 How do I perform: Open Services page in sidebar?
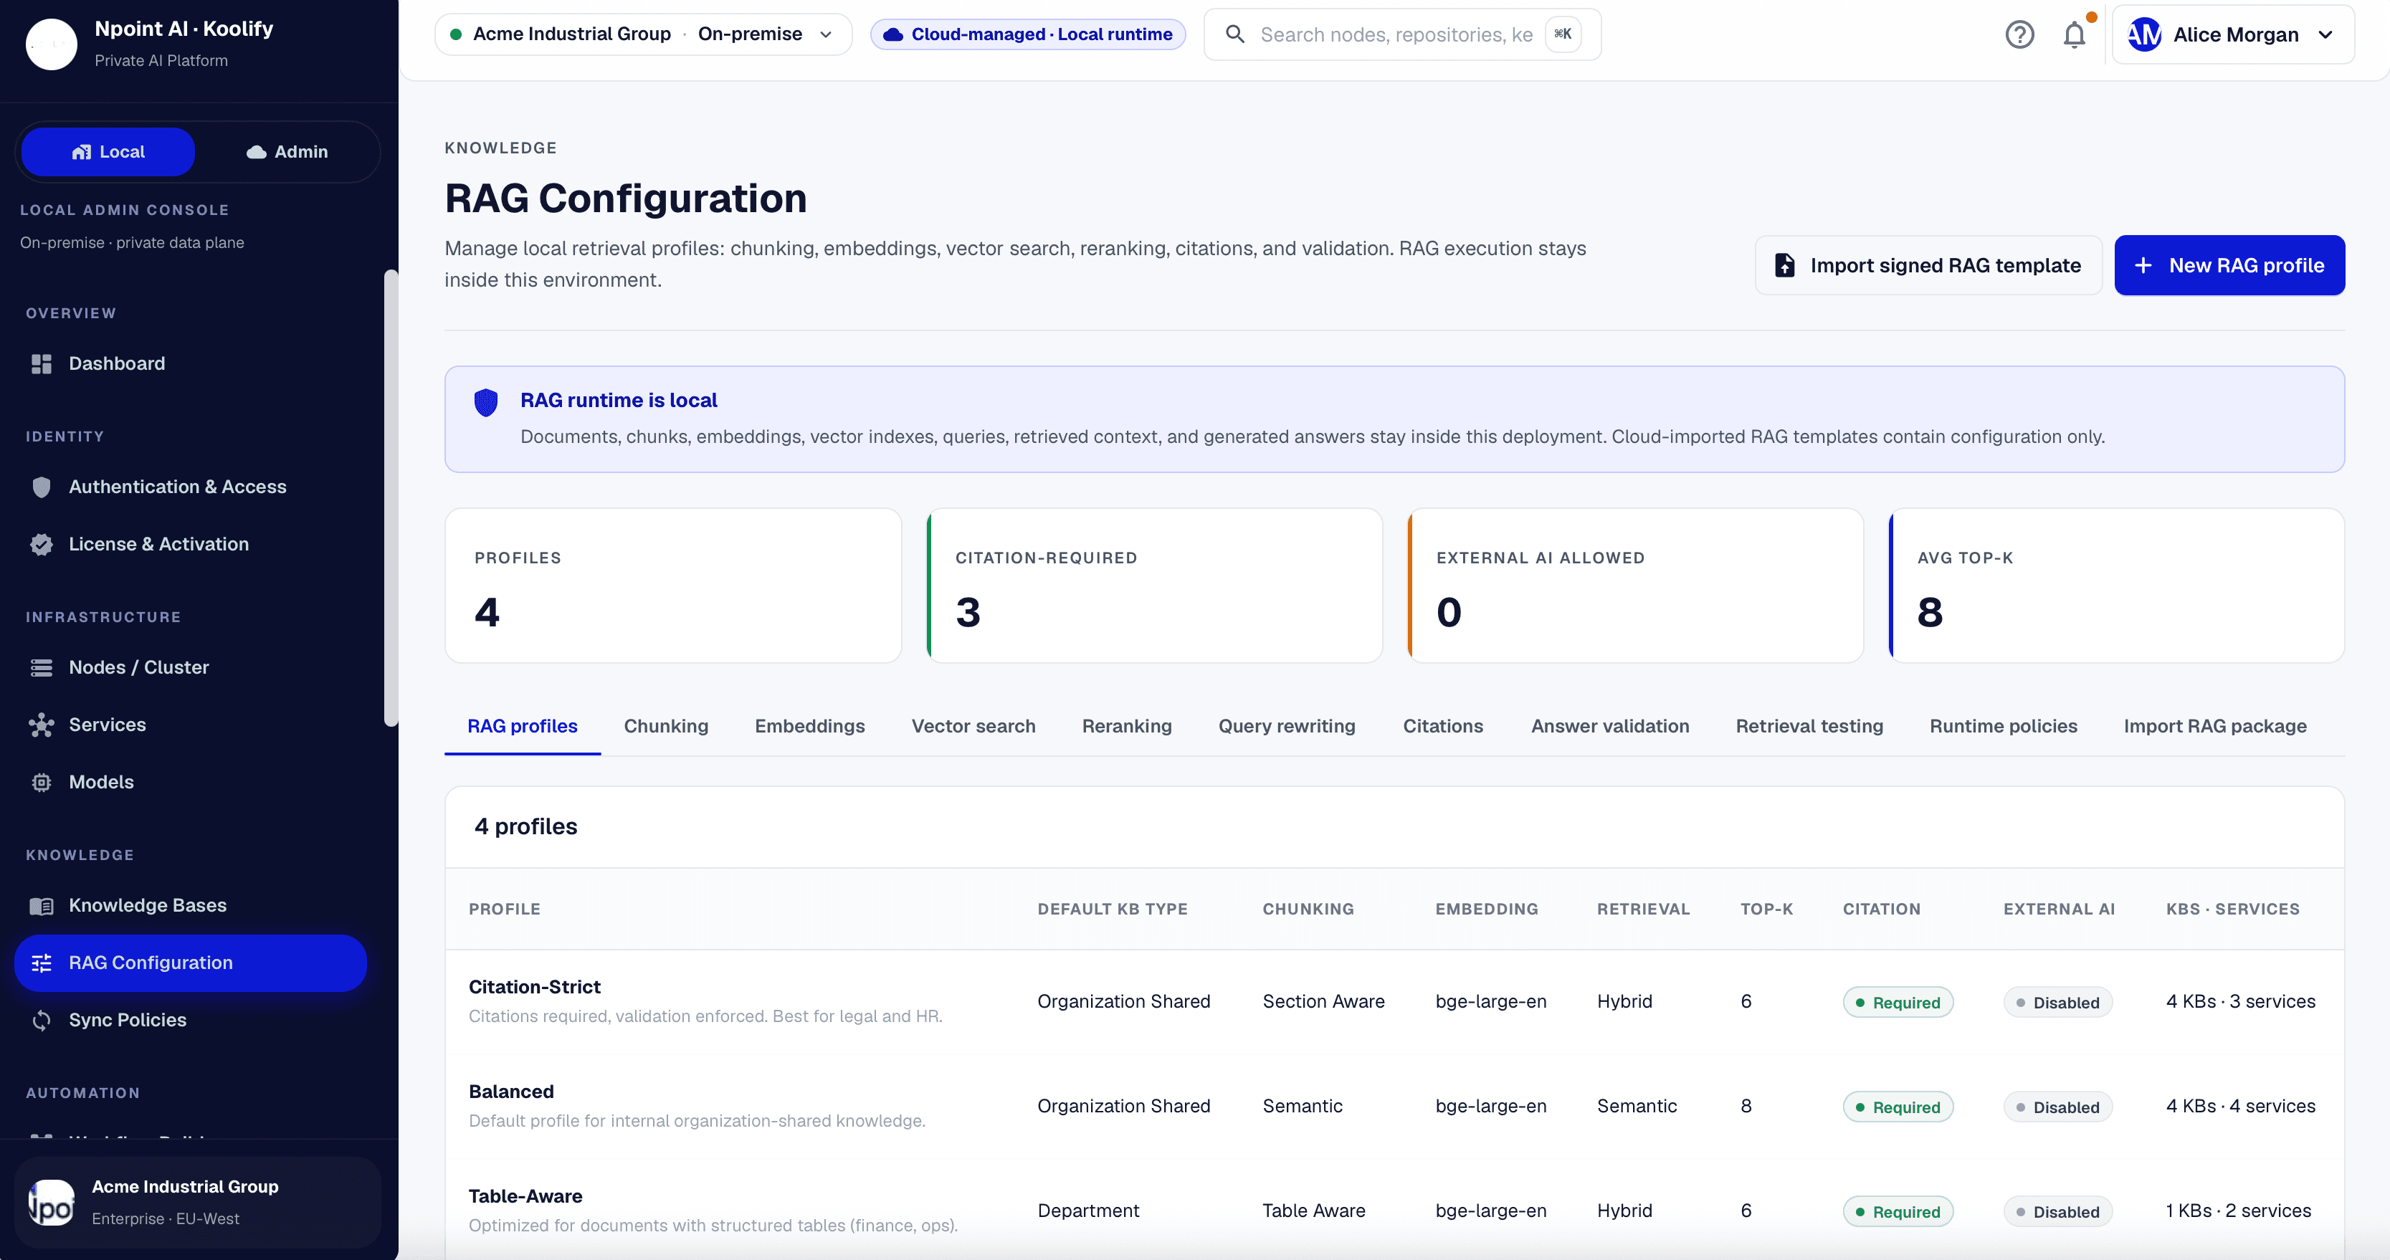190,725
